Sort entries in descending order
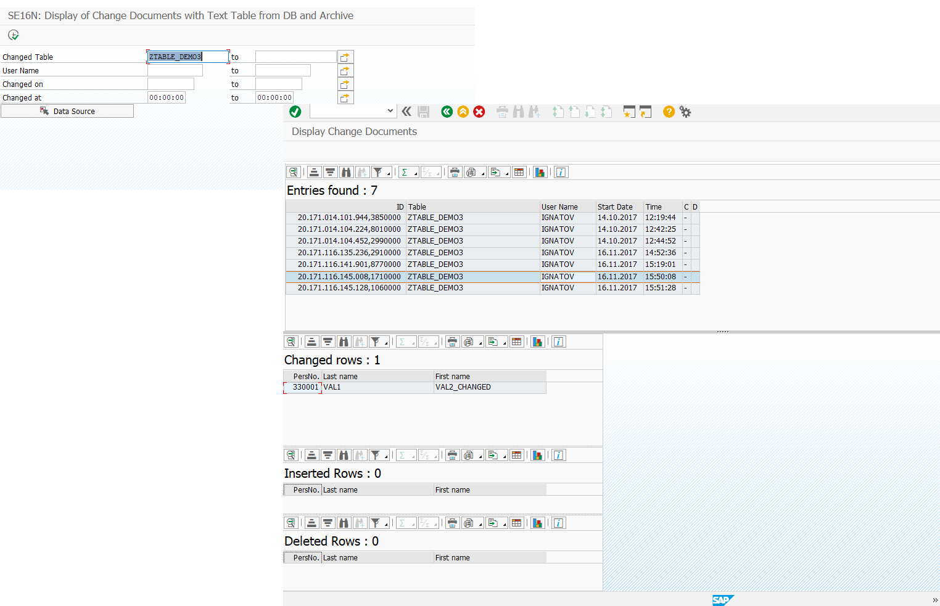This screenshot has height=606, width=940. point(329,172)
